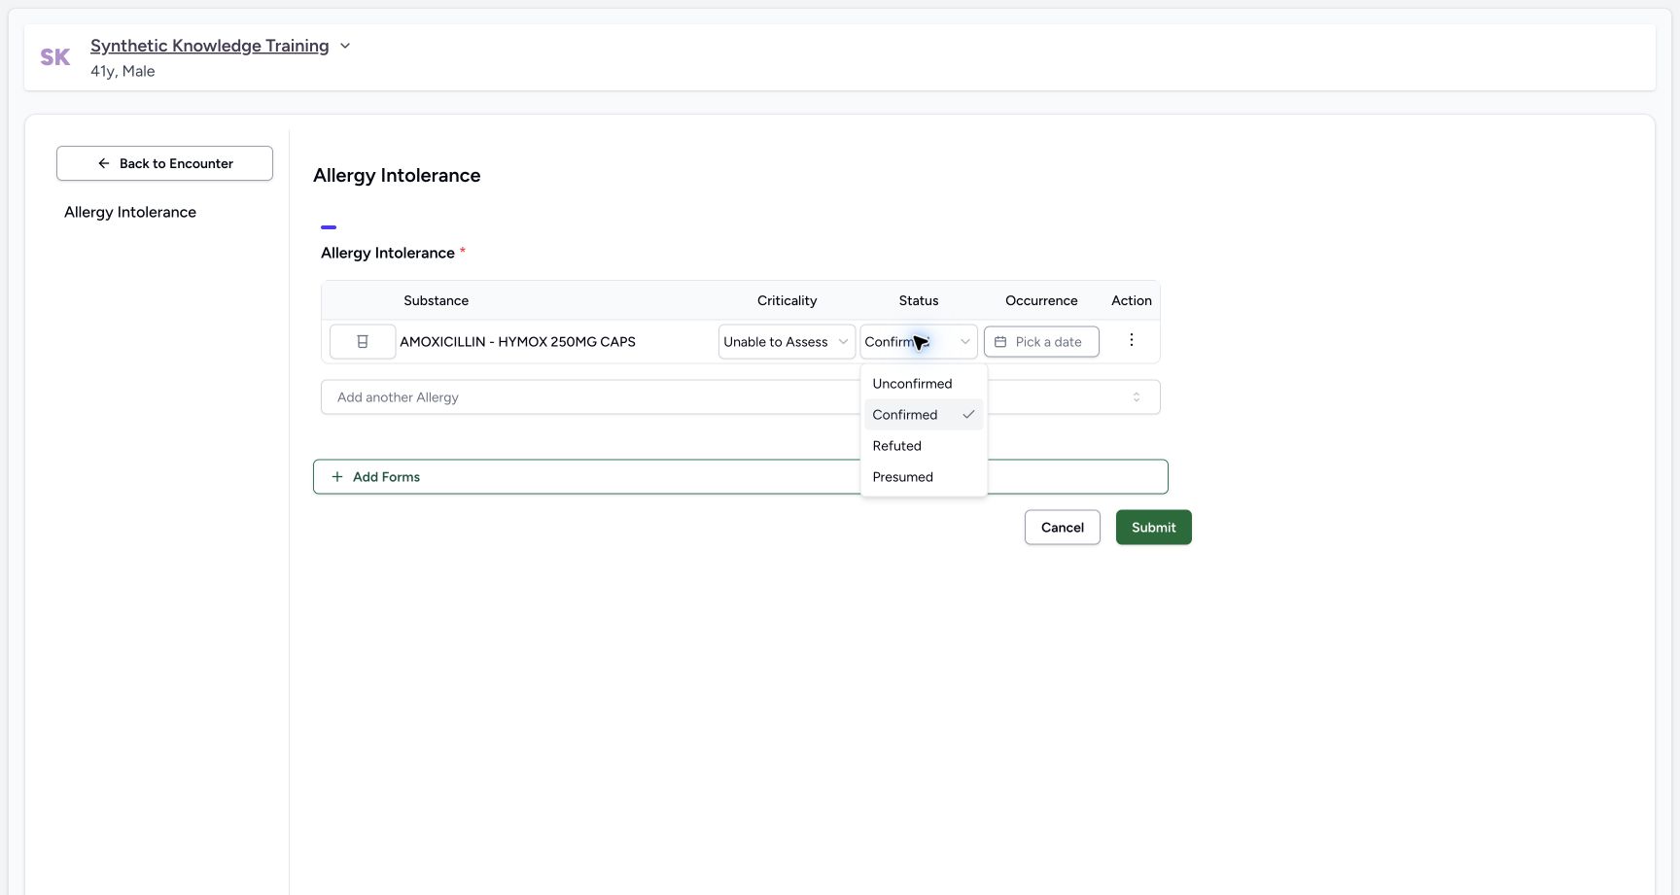Click the Criticality column header
1680x895 pixels.
coord(787,301)
